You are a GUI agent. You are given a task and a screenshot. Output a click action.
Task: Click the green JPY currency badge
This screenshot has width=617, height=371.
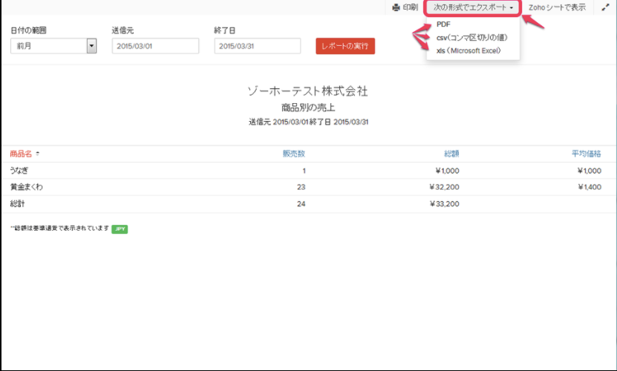120,229
